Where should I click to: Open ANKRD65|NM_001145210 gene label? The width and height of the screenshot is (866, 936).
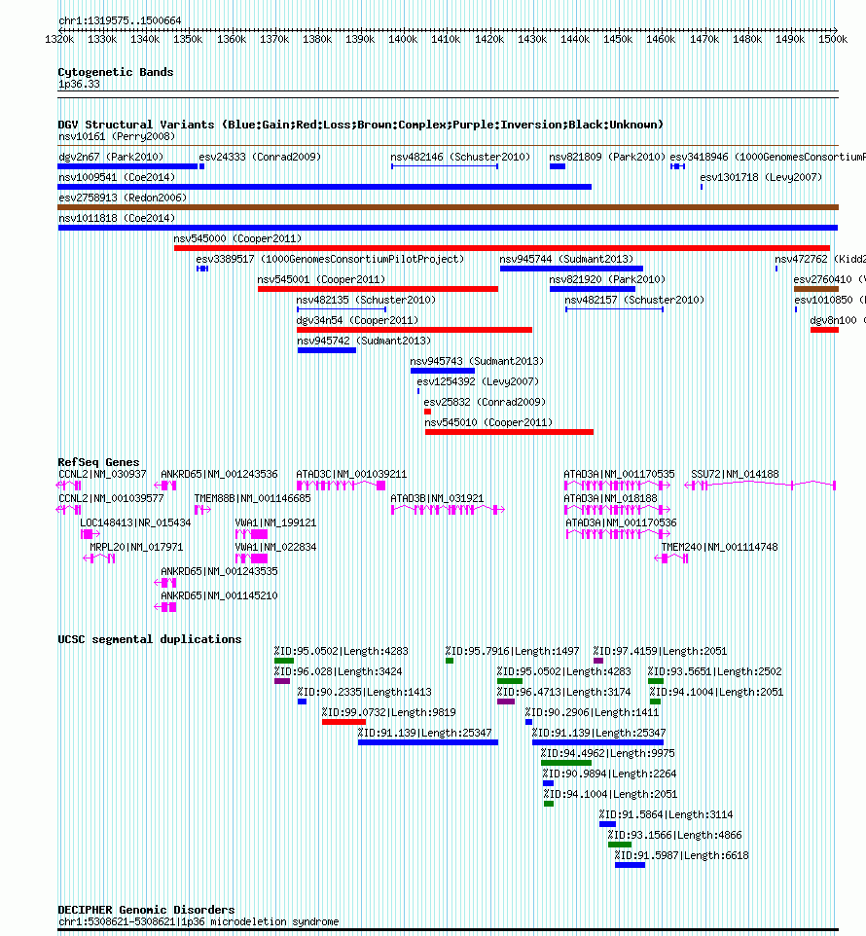click(x=219, y=595)
